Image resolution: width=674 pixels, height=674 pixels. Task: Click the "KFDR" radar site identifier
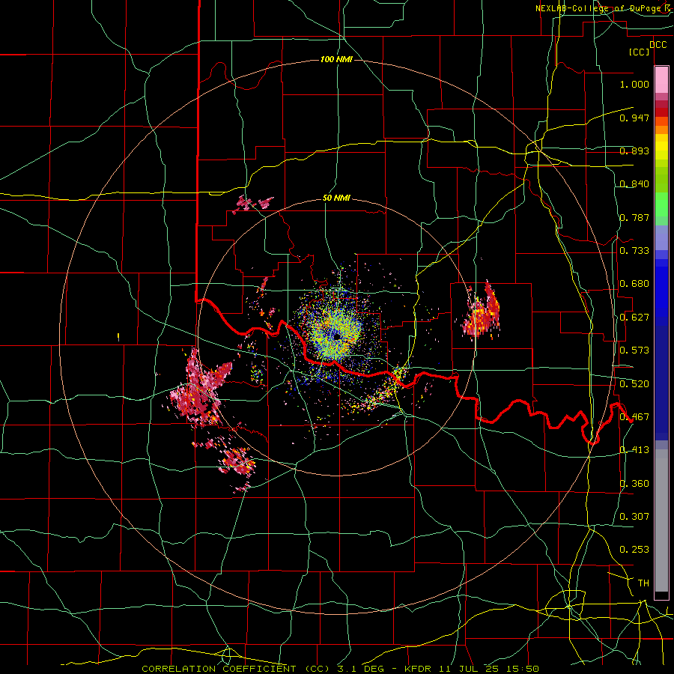[417, 669]
